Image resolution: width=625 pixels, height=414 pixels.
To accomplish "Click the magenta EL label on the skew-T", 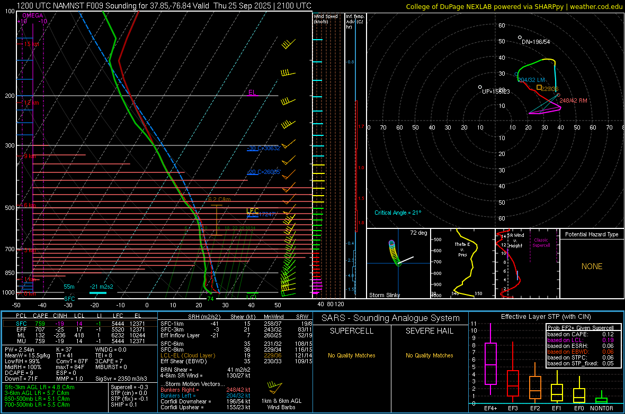I will [x=252, y=93].
